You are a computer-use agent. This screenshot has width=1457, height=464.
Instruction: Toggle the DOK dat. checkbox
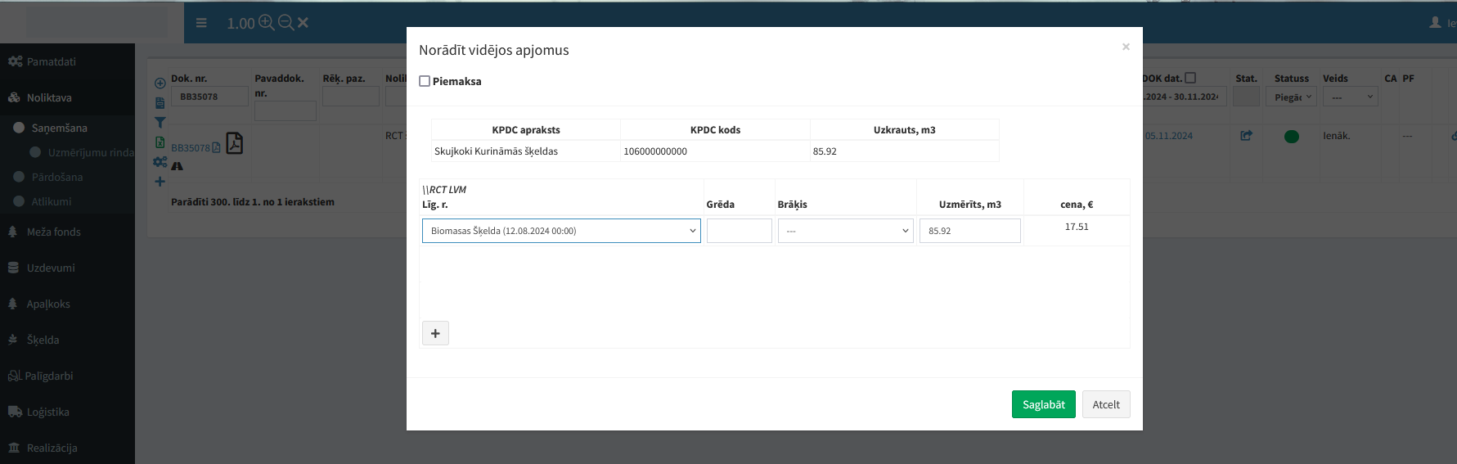point(1190,78)
